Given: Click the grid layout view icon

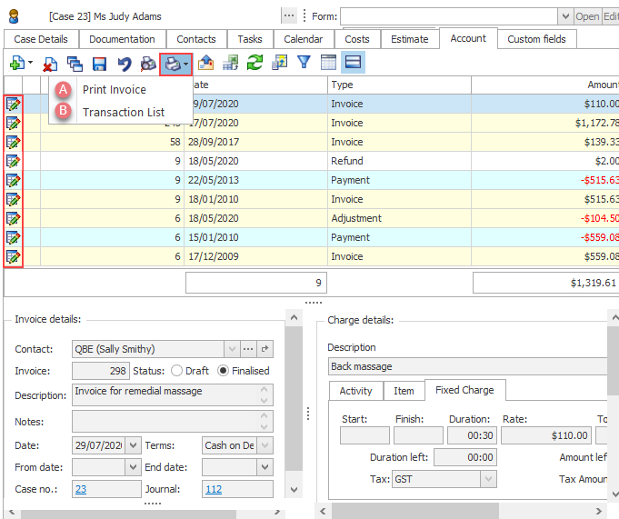Looking at the screenshot, I should point(328,63).
